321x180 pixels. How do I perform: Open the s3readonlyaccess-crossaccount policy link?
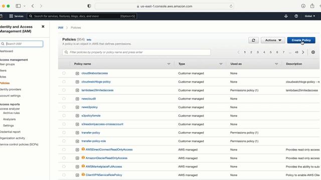(102, 124)
